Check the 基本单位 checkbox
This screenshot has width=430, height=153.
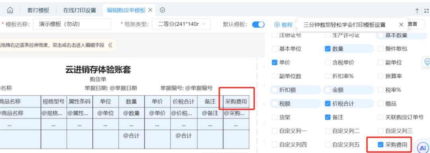click(x=274, y=49)
